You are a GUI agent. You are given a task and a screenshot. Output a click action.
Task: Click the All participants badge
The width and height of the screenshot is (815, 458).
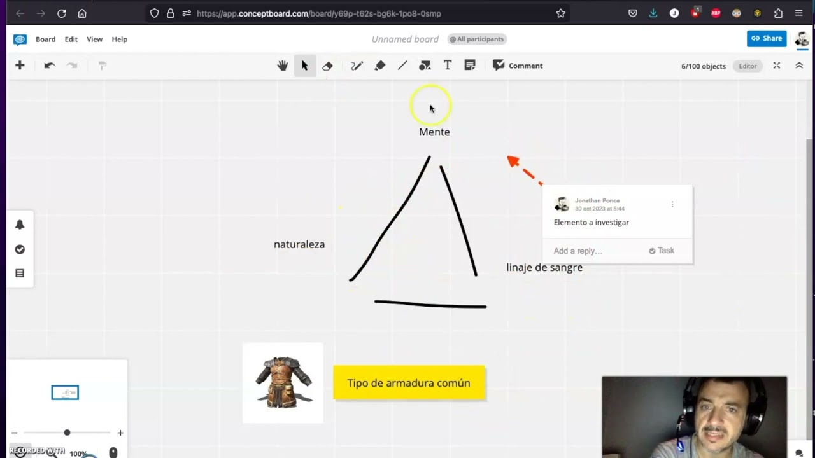pos(477,39)
